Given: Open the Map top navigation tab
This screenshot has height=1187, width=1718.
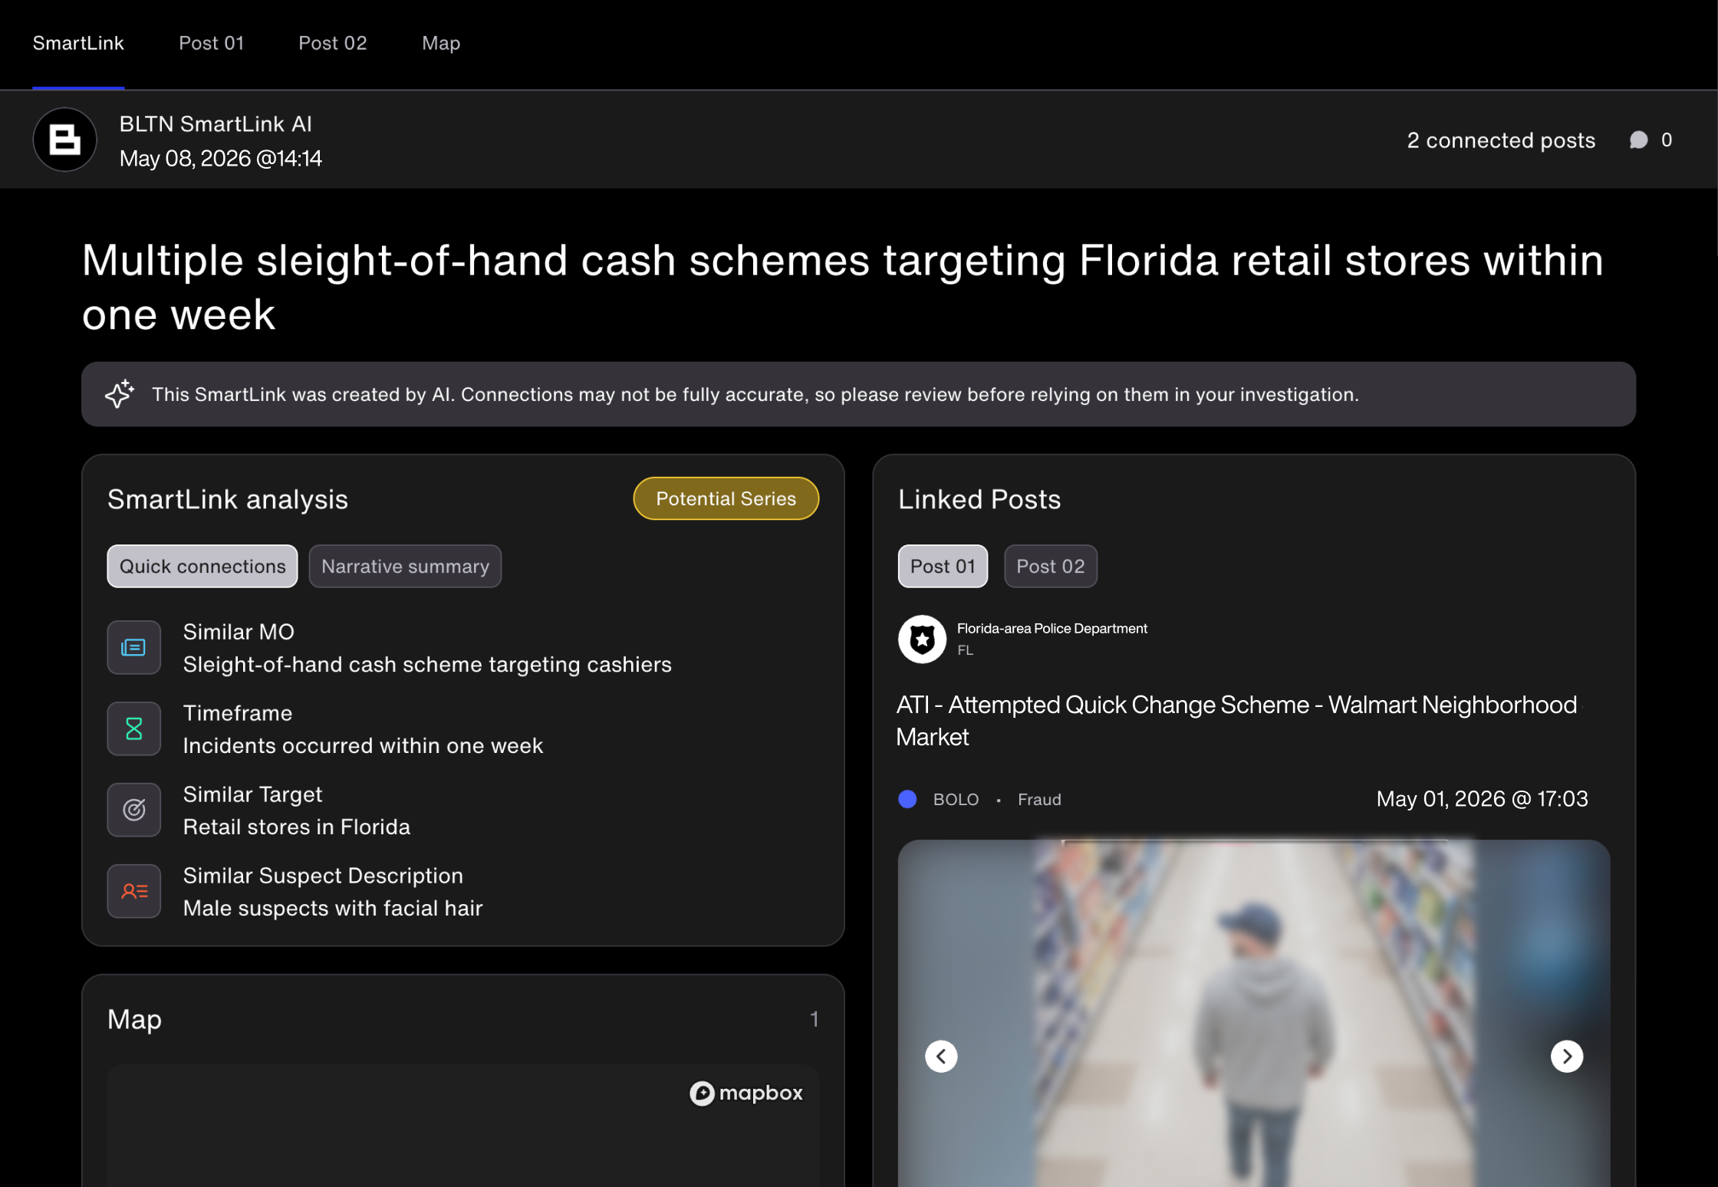Looking at the screenshot, I should coord(441,43).
